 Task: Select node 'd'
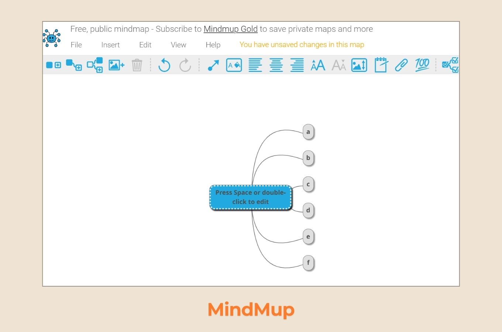[308, 211]
